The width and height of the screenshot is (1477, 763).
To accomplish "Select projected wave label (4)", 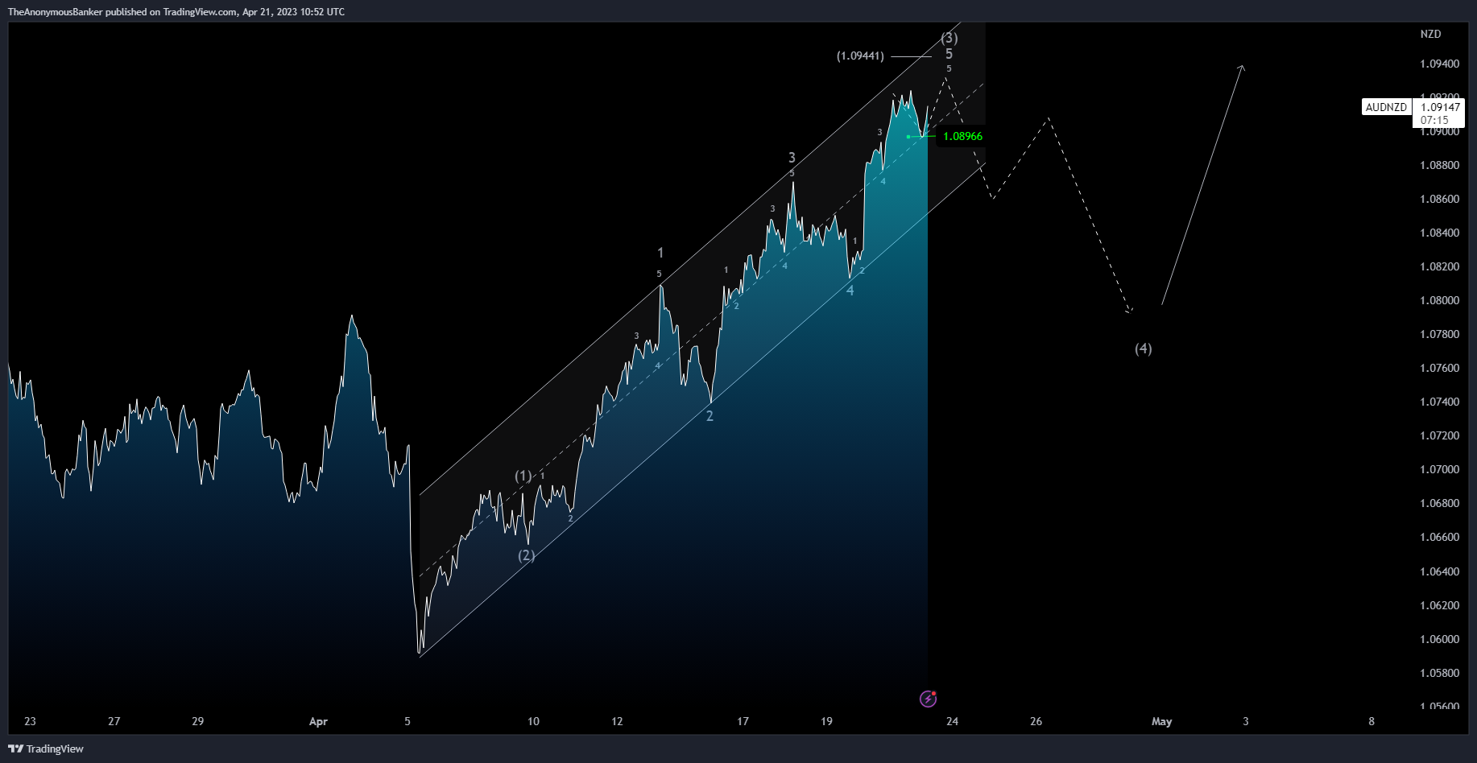I will pyautogui.click(x=1144, y=349).
